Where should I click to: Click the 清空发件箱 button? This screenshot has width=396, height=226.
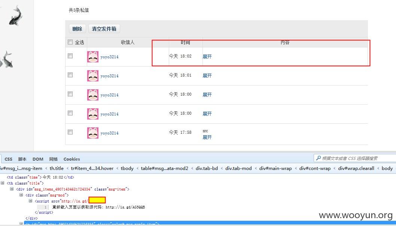104,29
